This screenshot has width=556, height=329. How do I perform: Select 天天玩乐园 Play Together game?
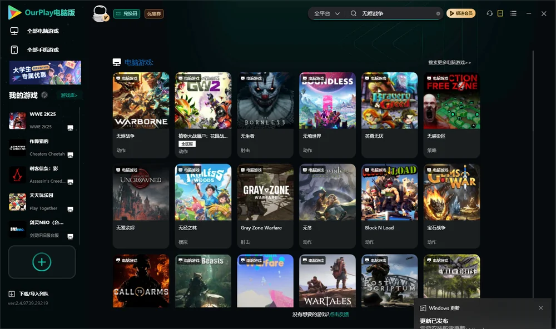point(42,202)
